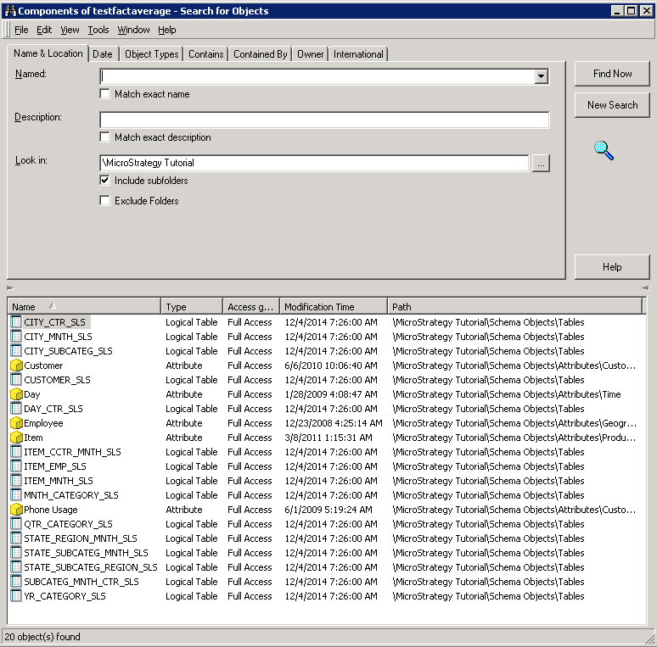Image resolution: width=657 pixels, height=647 pixels.
Task: Click the ITEM_EMP_SLS table icon
Action: [16, 466]
